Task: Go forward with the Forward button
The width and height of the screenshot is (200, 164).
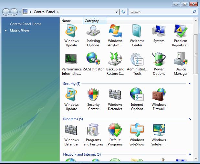Action: [x=14, y=12]
